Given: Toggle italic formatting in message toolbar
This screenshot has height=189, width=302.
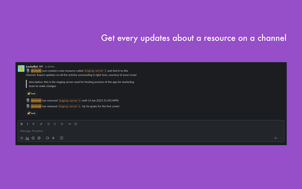Looking at the screenshot, I should [27, 124].
